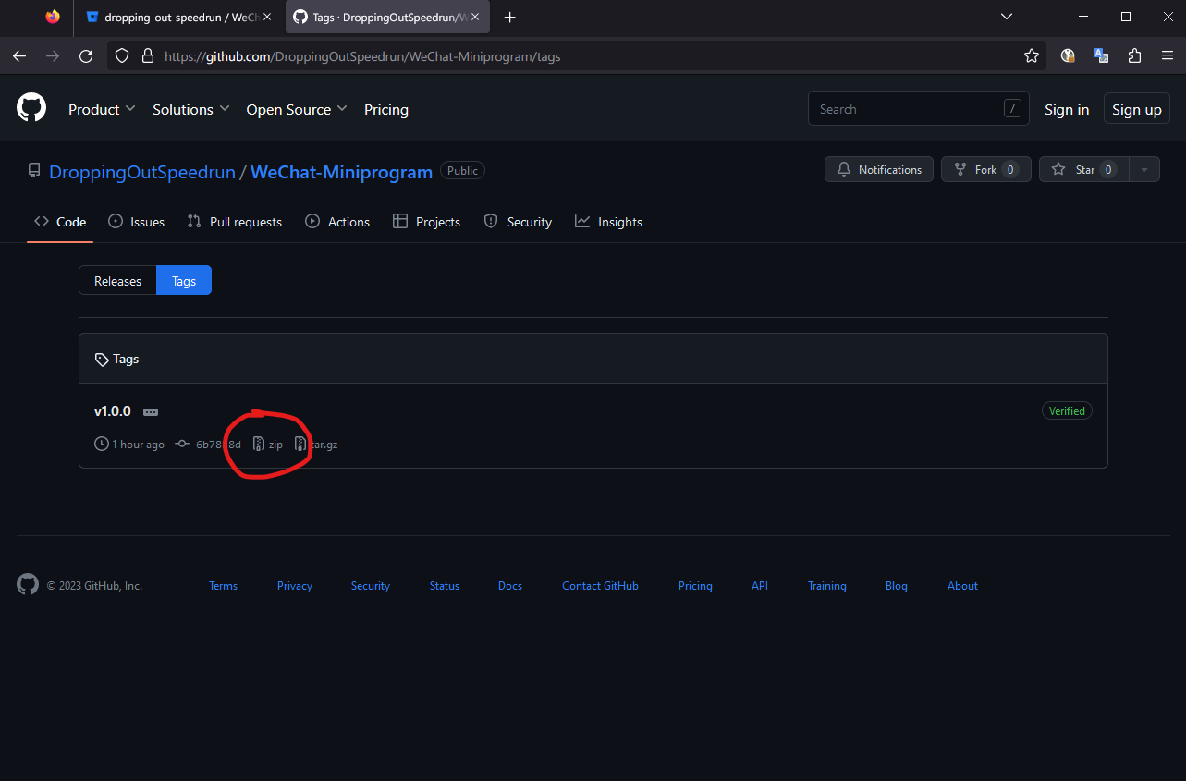This screenshot has height=781, width=1186.
Task: Star the repository
Action: [x=1084, y=169]
